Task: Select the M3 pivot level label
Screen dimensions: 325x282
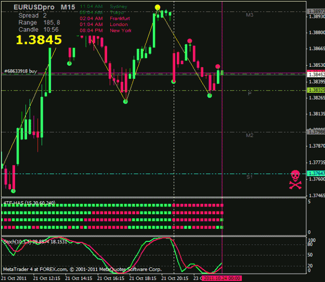Action: 250,15
